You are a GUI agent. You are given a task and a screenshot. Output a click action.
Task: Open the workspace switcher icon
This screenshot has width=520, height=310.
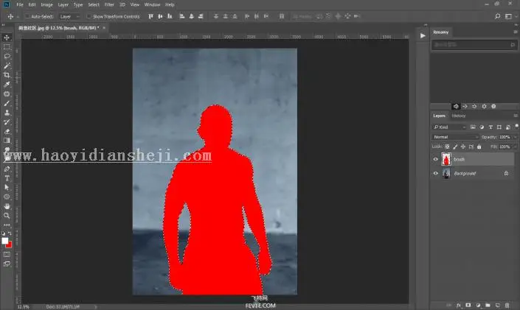click(x=508, y=16)
